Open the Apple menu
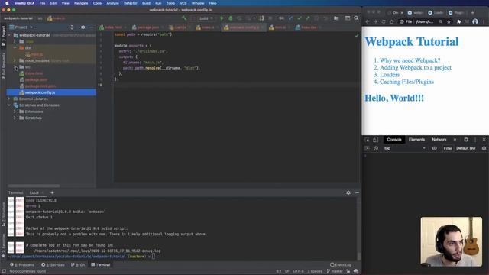 7,3
